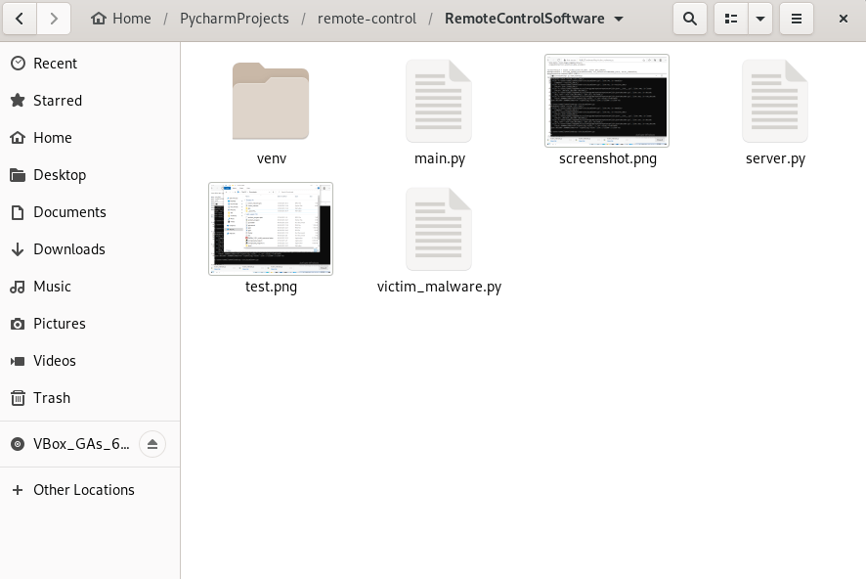The width and height of the screenshot is (866, 579).
Task: Select Downloads in the sidebar
Action: [x=68, y=249]
